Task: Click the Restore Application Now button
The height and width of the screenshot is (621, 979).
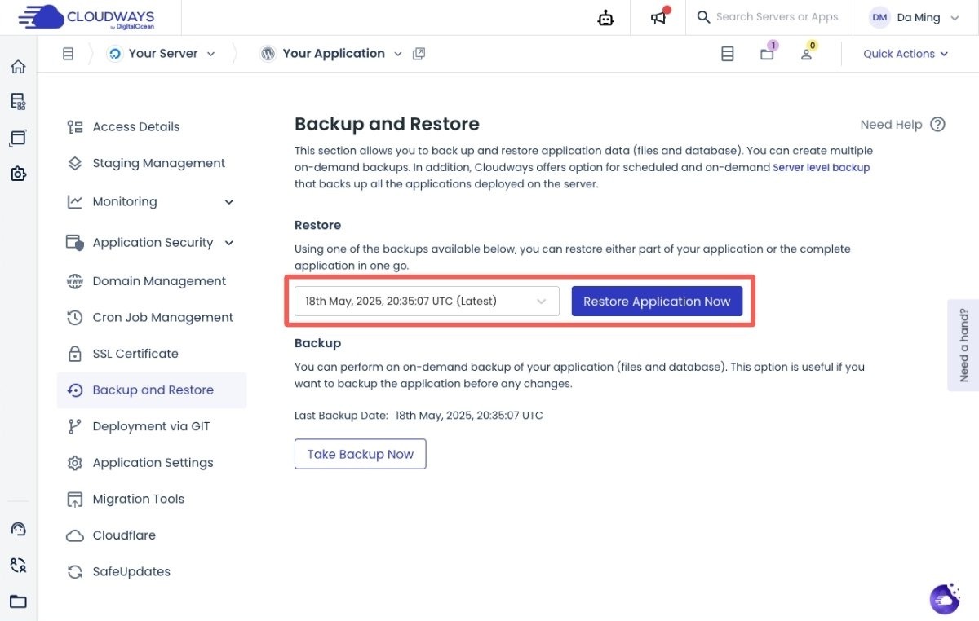Action: 657,302
